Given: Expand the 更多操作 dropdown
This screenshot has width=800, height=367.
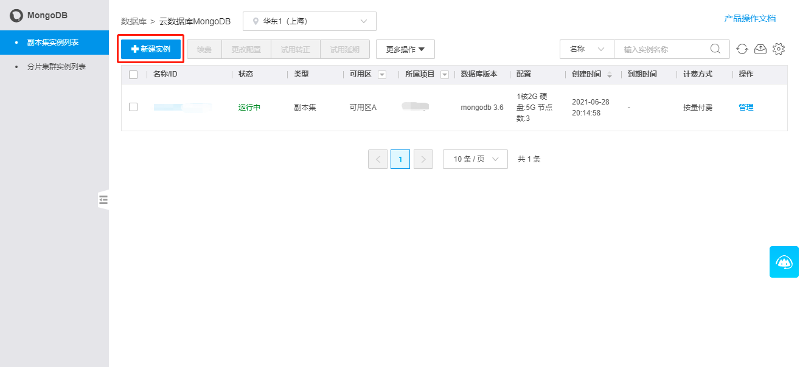Looking at the screenshot, I should [x=405, y=49].
